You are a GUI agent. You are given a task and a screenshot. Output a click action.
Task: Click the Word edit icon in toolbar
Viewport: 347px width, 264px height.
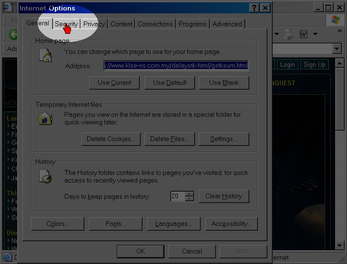[304, 34]
